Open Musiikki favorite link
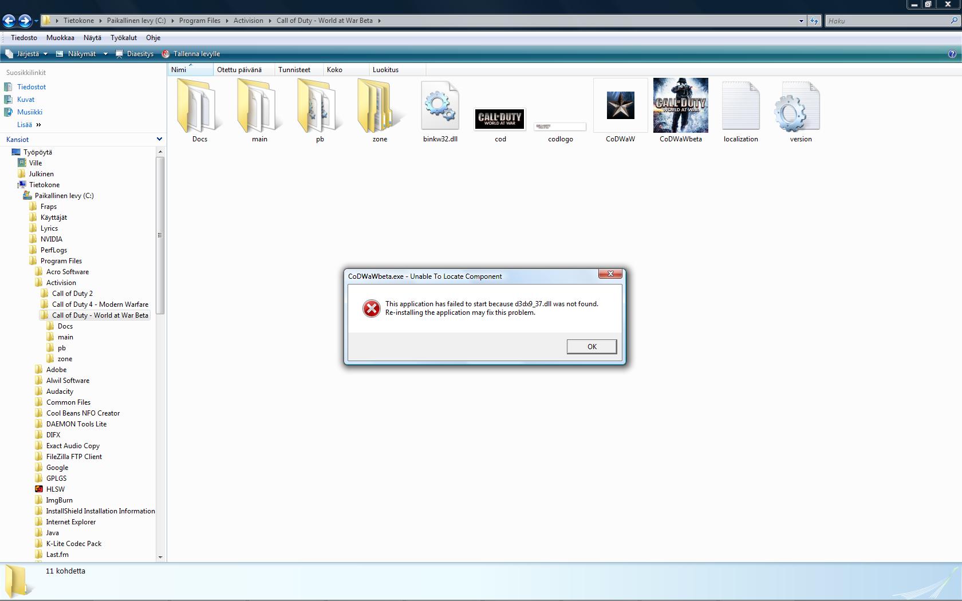Viewport: 962px width, 601px height. [30, 112]
